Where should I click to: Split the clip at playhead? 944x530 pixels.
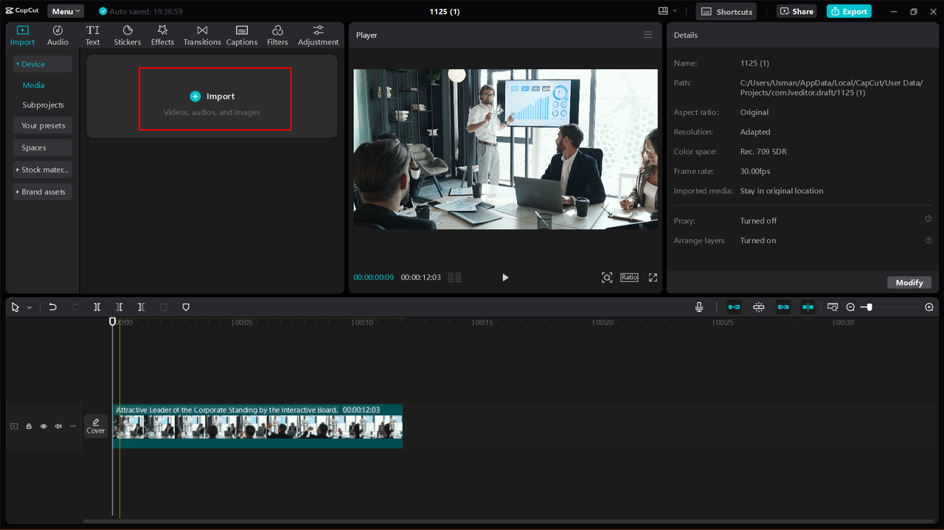(x=97, y=307)
